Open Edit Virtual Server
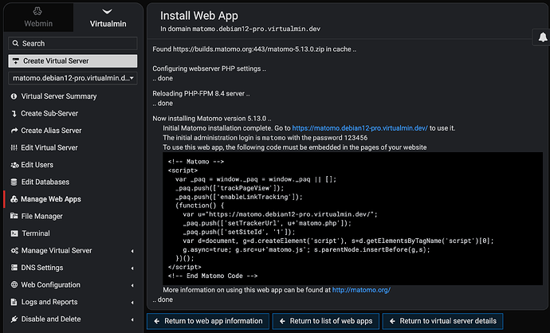Viewport: 550px width, 333px height. pyautogui.click(x=49, y=147)
